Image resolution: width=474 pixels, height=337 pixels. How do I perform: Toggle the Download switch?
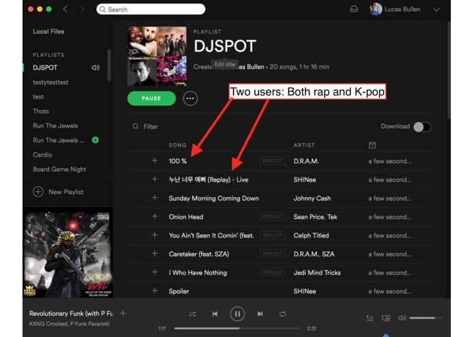(x=422, y=127)
